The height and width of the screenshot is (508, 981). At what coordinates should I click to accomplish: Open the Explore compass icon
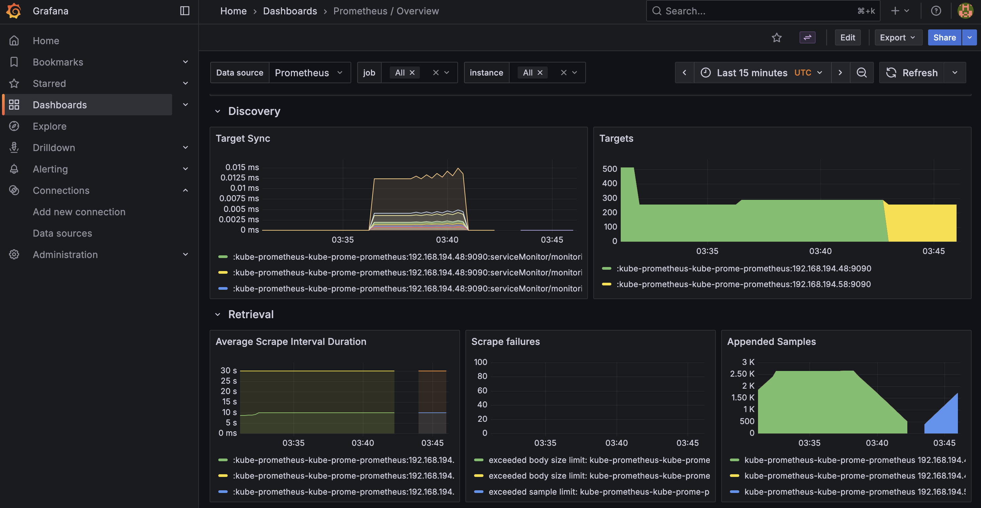pyautogui.click(x=14, y=126)
